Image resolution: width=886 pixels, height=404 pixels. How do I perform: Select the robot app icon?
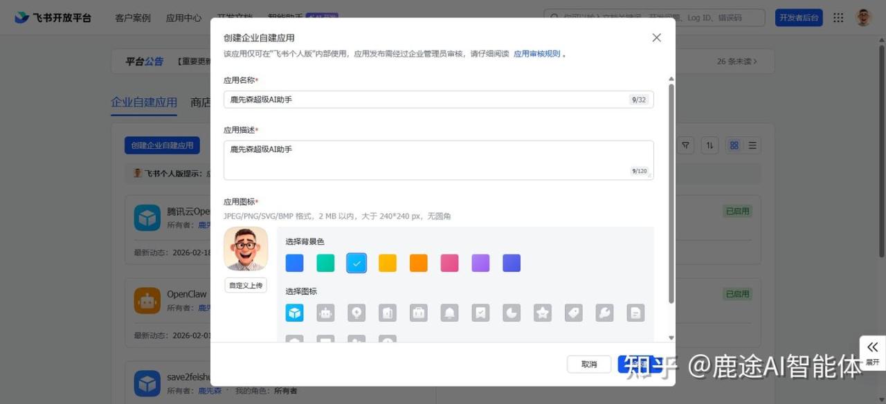(x=325, y=313)
